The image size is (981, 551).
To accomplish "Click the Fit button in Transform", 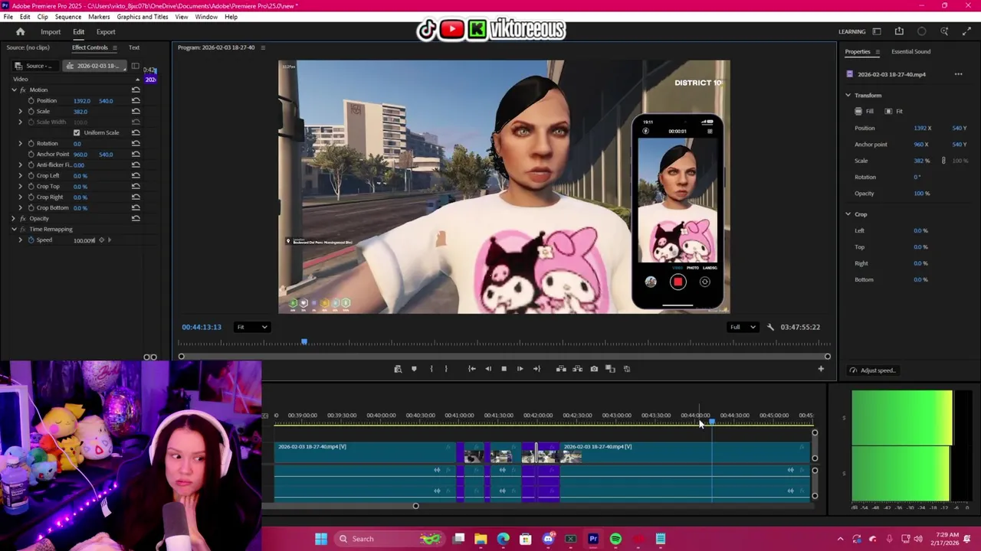I will [894, 111].
